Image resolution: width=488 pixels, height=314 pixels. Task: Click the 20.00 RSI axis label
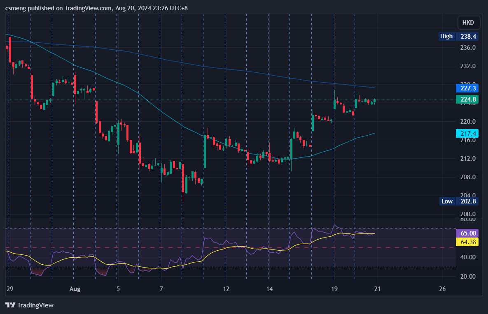coord(468,277)
